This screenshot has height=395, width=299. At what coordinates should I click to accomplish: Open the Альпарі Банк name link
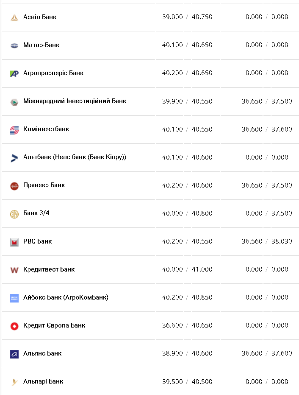click(43, 381)
